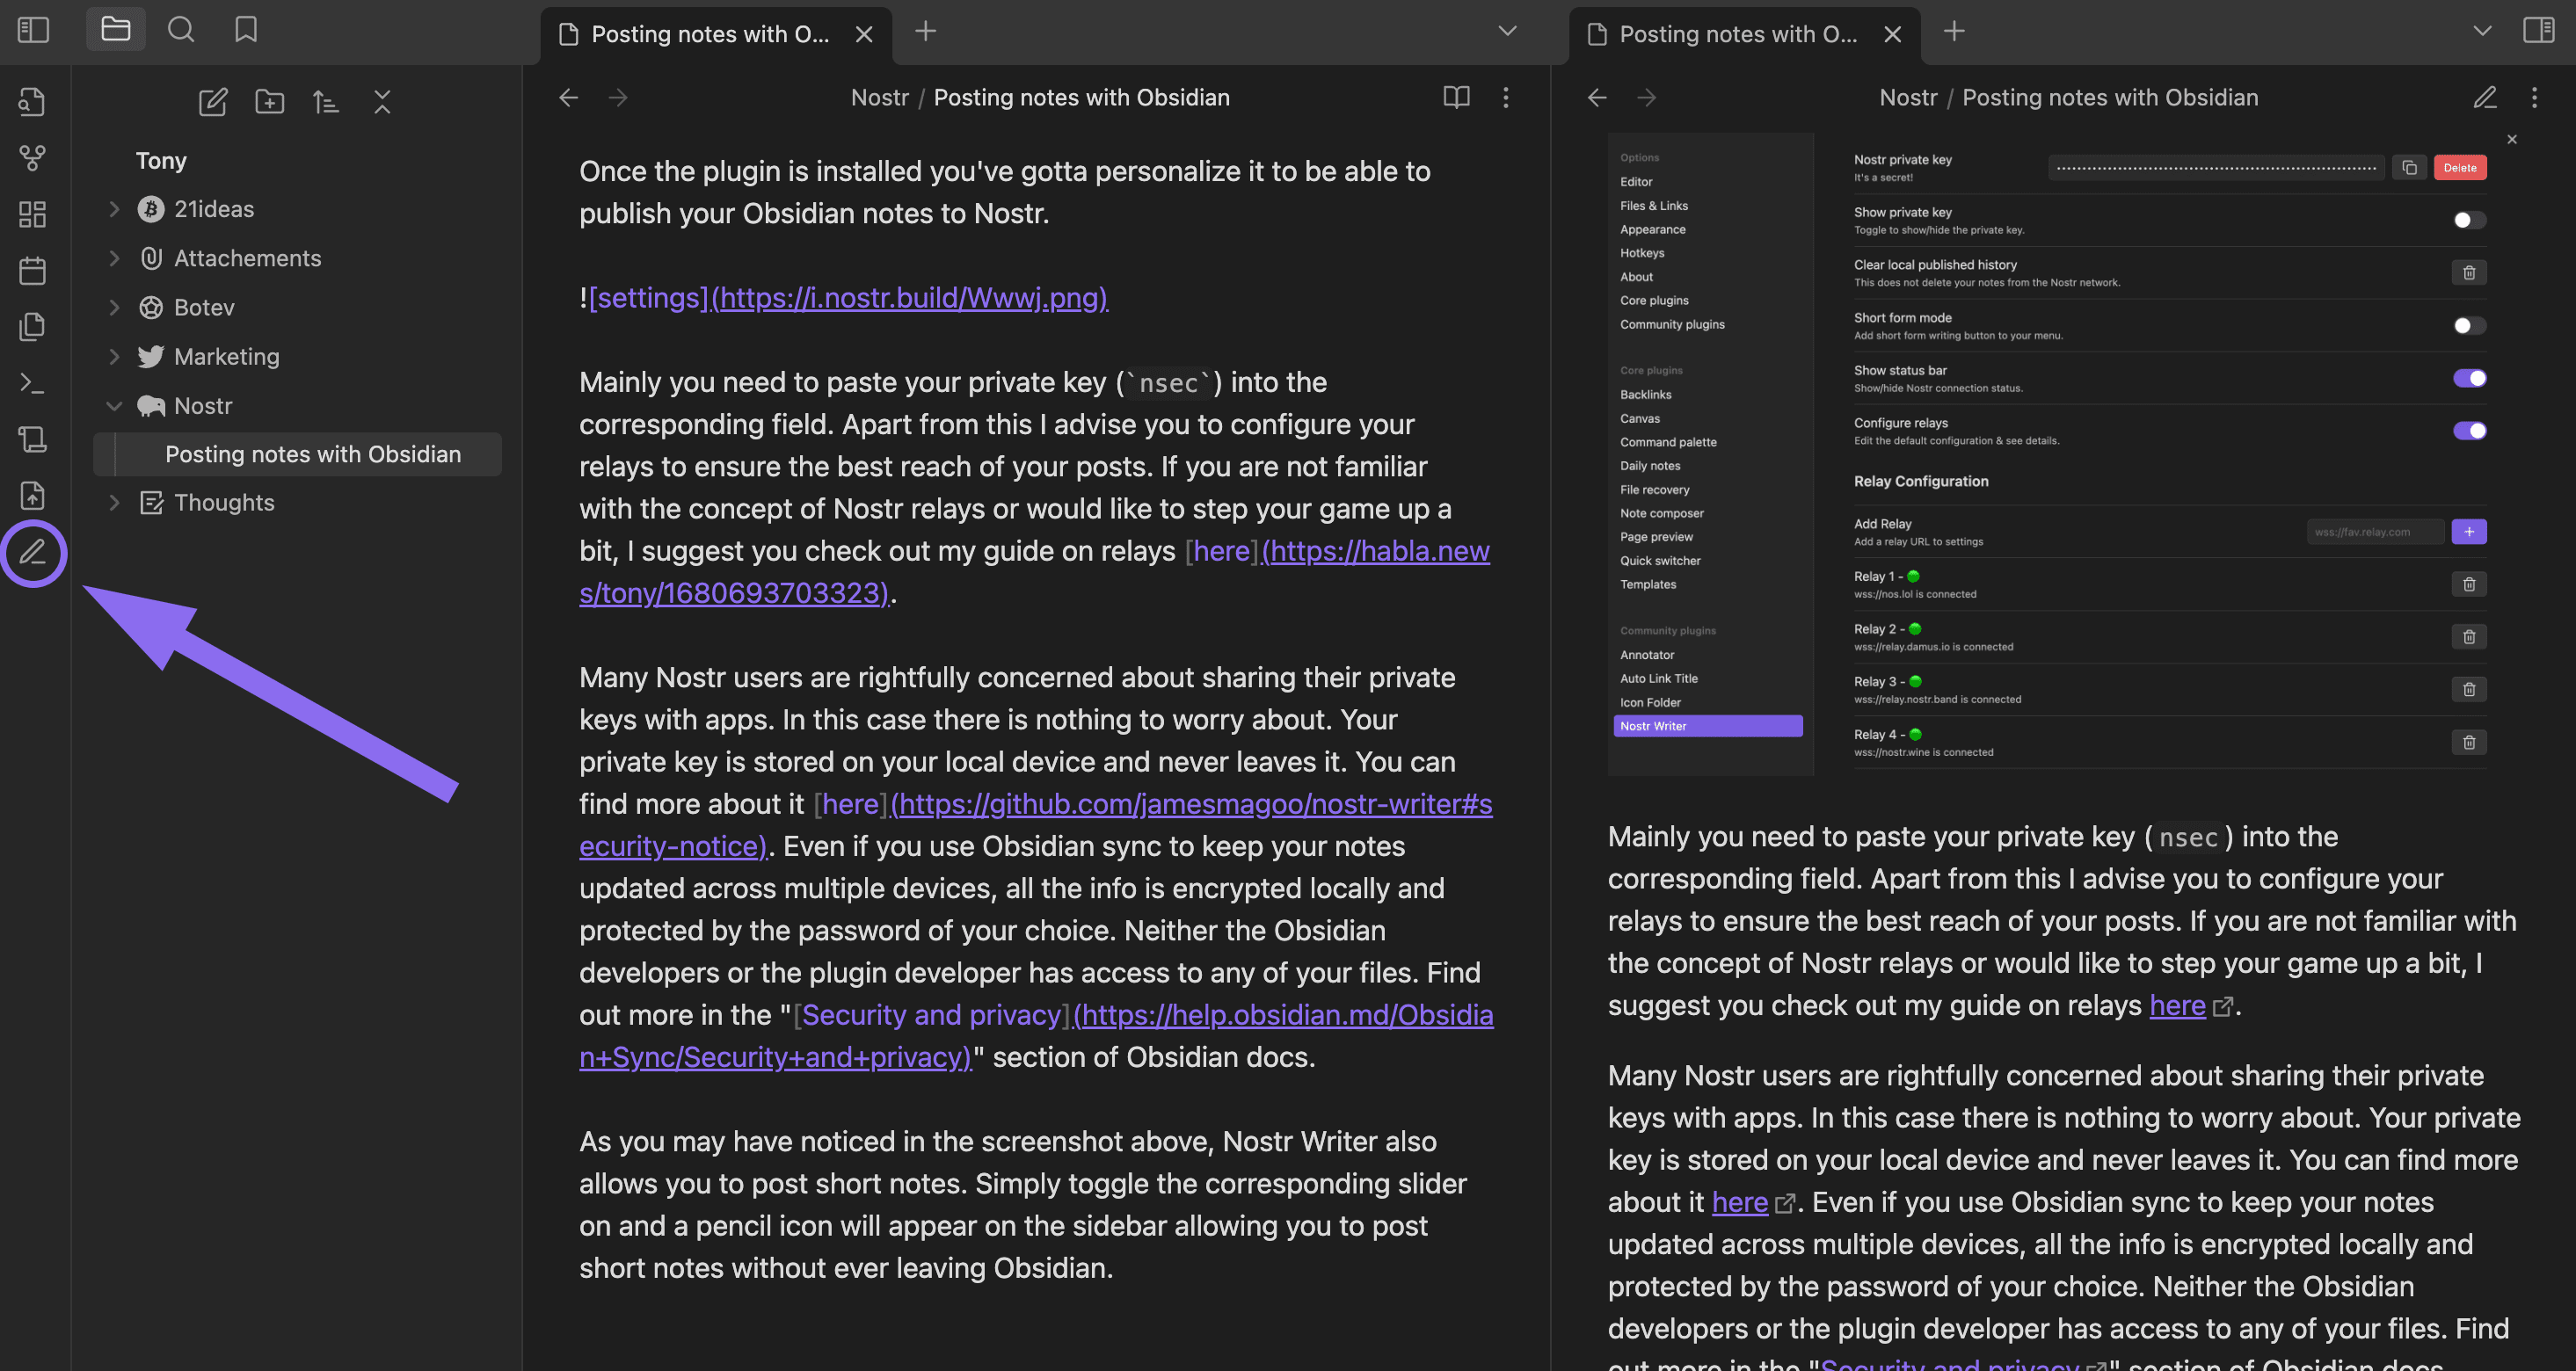
Task: Open the search magnifier in sidebar header
Action: tap(181, 30)
